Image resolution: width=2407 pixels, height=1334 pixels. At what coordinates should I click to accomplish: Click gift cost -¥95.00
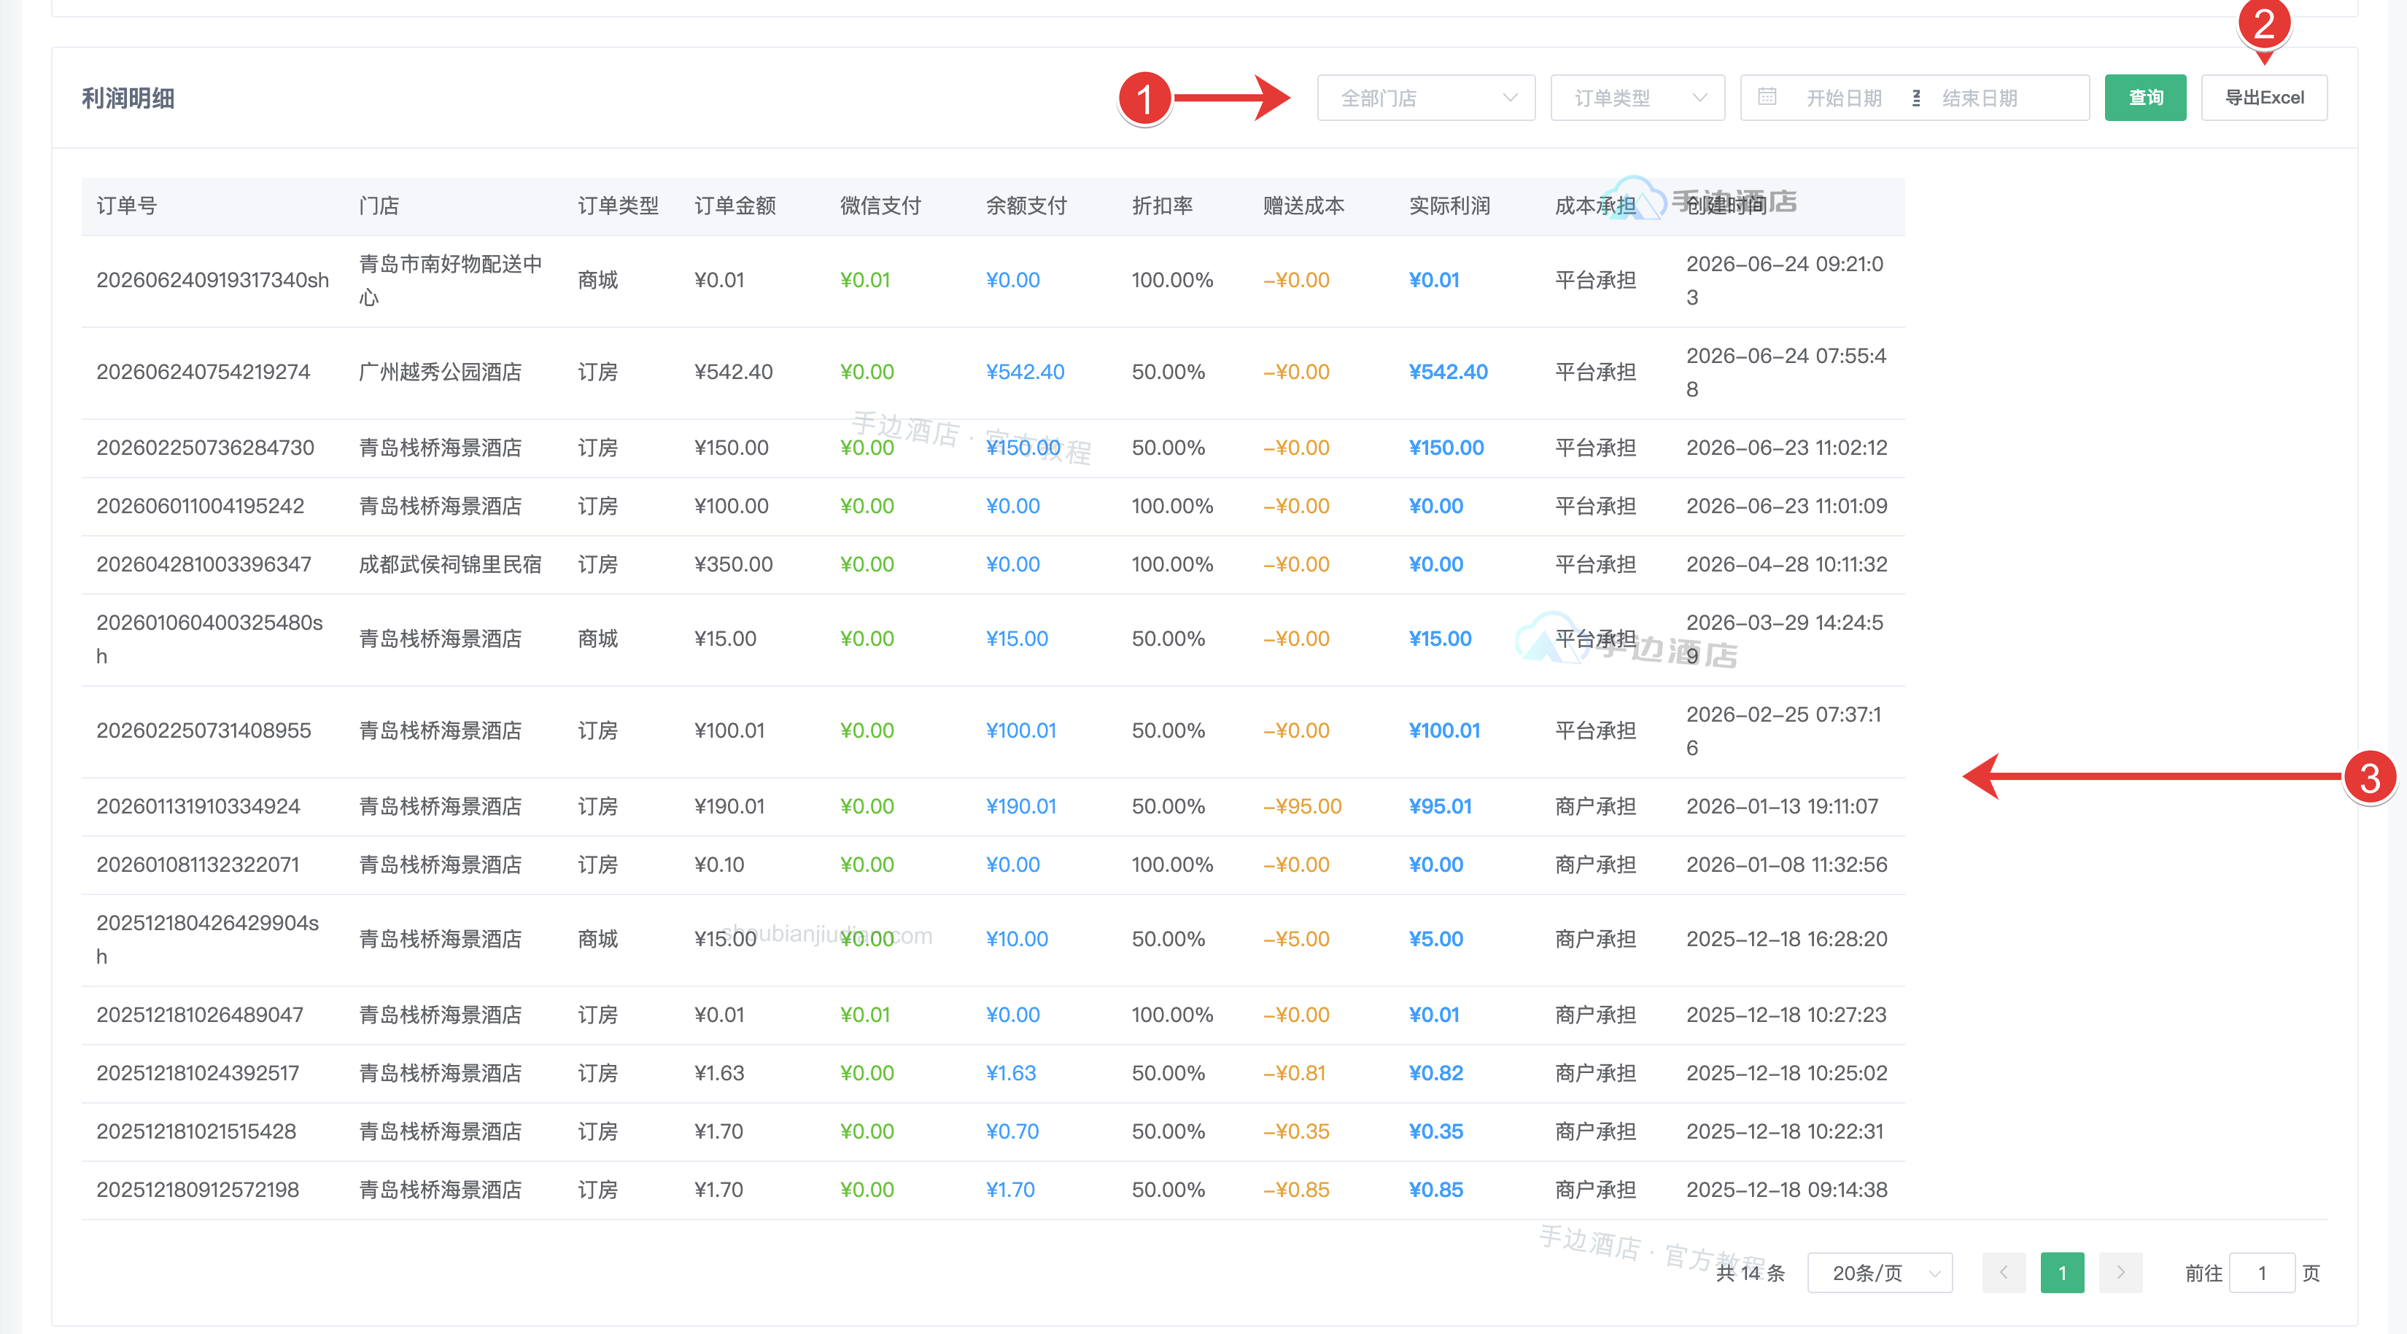coord(1303,806)
